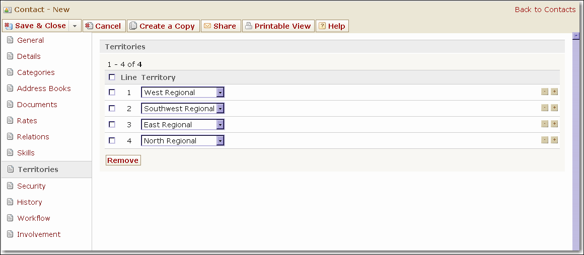Click the plus icon on East Regional row
The image size is (584, 255).
click(x=554, y=124)
